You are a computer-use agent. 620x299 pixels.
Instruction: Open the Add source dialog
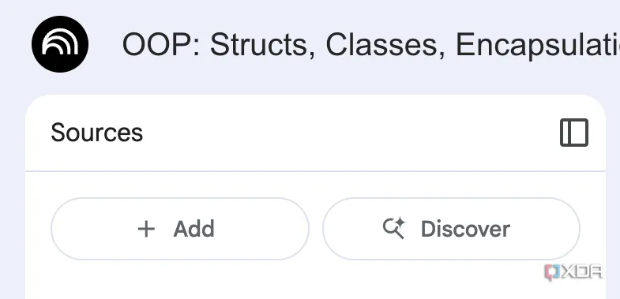click(180, 229)
